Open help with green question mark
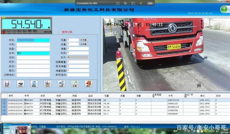Image resolution: width=230 pixels, height=134 pixels. pos(224,10)
